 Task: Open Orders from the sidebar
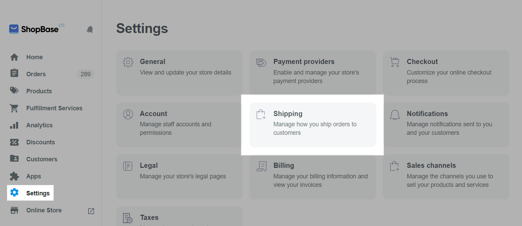[x=36, y=74]
